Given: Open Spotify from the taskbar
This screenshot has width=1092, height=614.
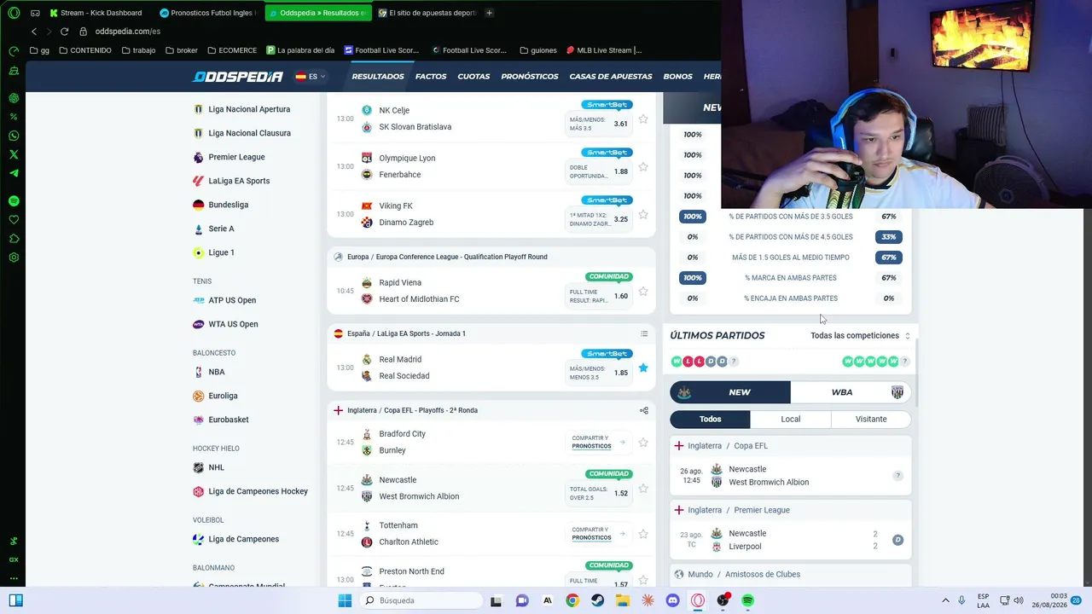Looking at the screenshot, I should tap(748, 600).
